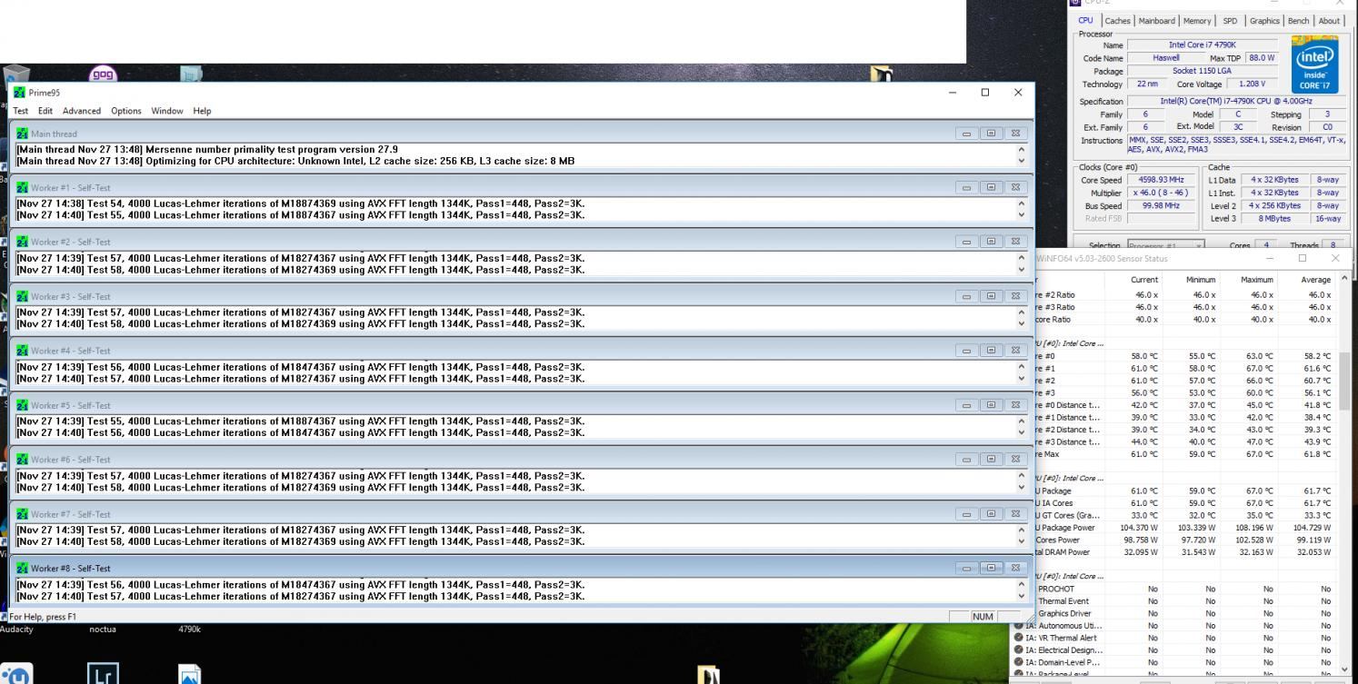This screenshot has width=1358, height=684.
Task: Click the Worker #4 Self-Test window icon
Action: 23,351
